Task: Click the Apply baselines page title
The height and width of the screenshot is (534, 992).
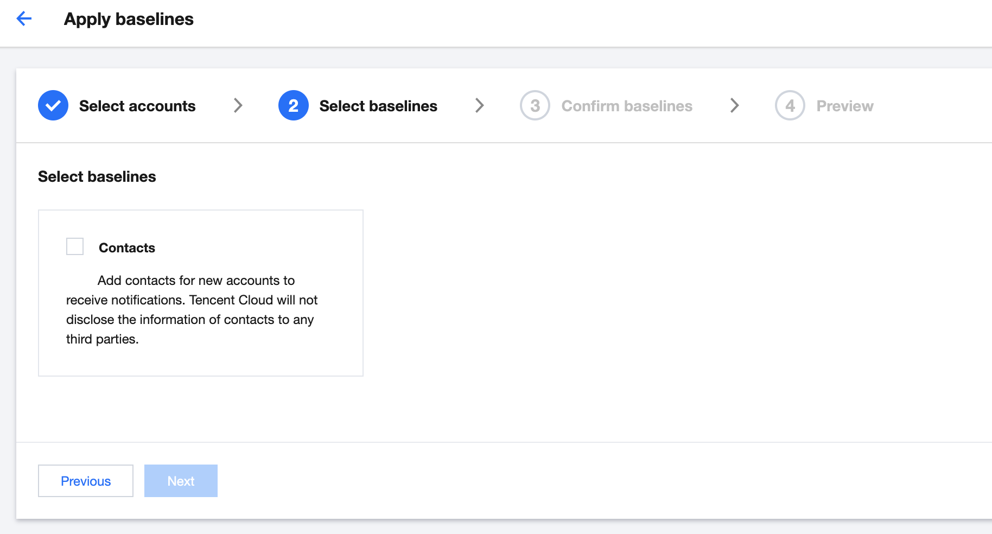Action: (x=129, y=19)
